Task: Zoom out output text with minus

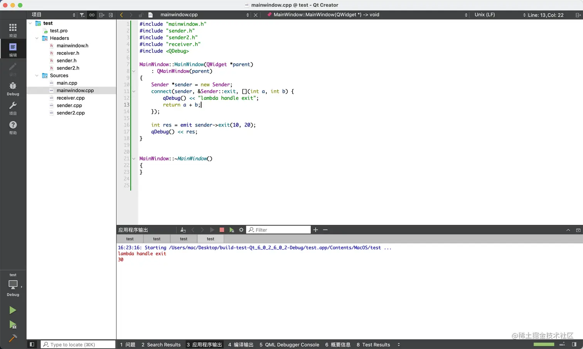Action: coord(325,230)
